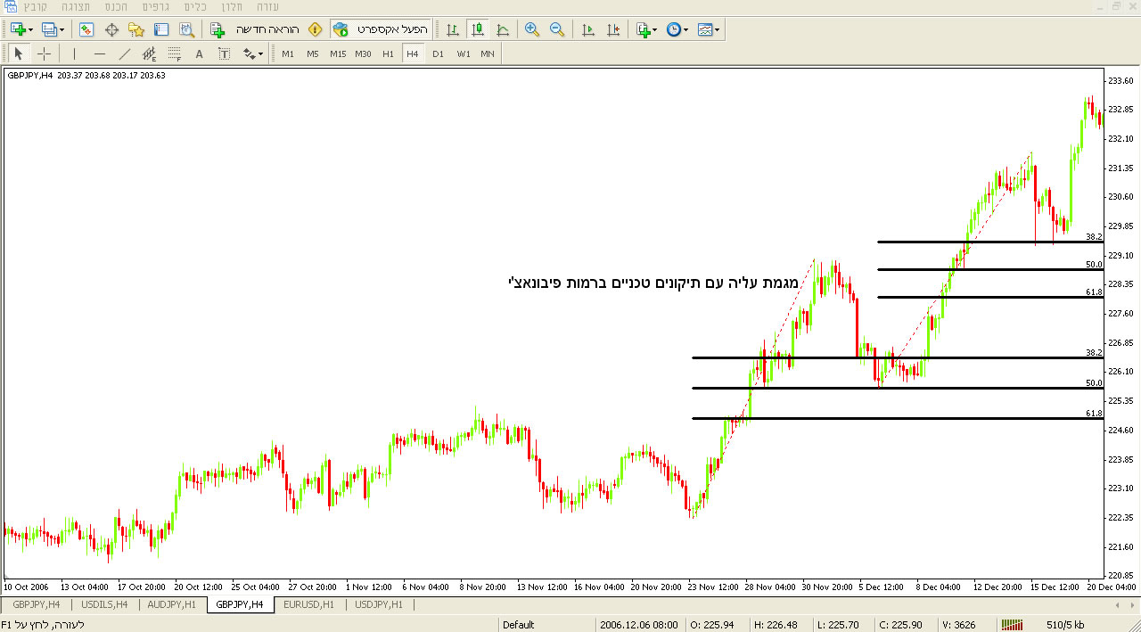Image resolution: width=1141 pixels, height=632 pixels.
Task: Click the הפעל אקספרט (Expert Advisors) button
Action: (x=382, y=29)
